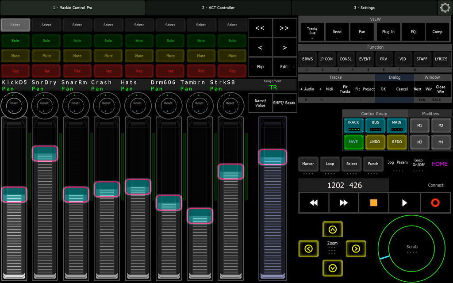Open the Settings tab

click(x=364, y=8)
